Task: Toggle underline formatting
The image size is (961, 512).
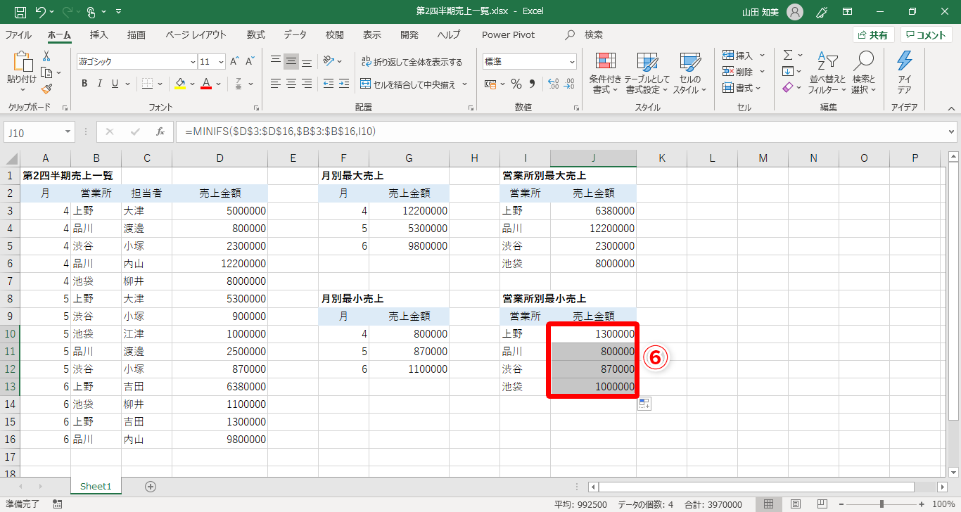Action: (x=115, y=84)
